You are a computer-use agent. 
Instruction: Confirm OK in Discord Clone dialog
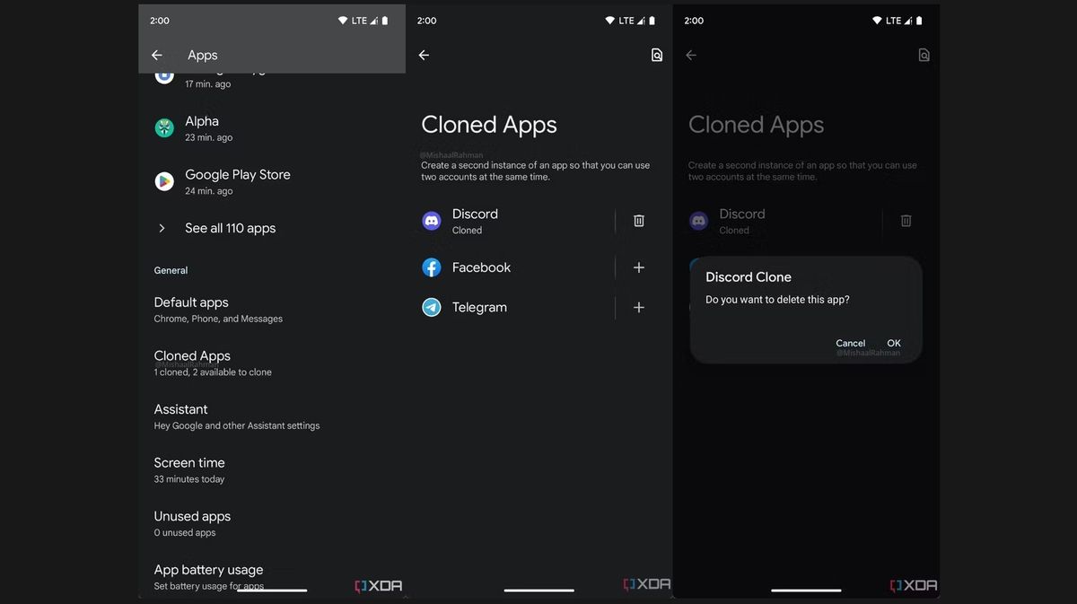[x=894, y=343]
